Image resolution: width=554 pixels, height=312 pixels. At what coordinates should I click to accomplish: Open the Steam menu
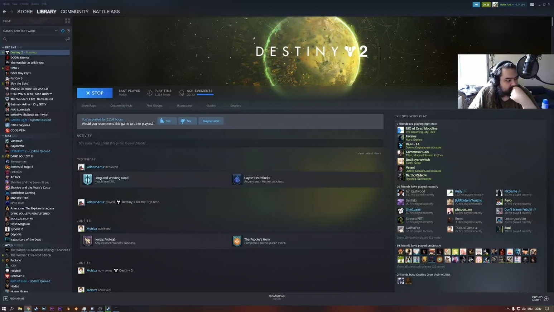6,4
